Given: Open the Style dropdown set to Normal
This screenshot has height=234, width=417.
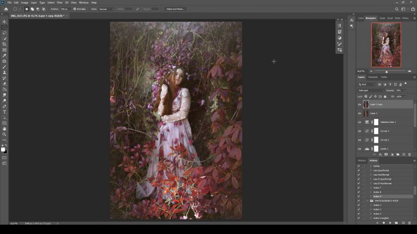Looking at the screenshot, I should [107, 9].
